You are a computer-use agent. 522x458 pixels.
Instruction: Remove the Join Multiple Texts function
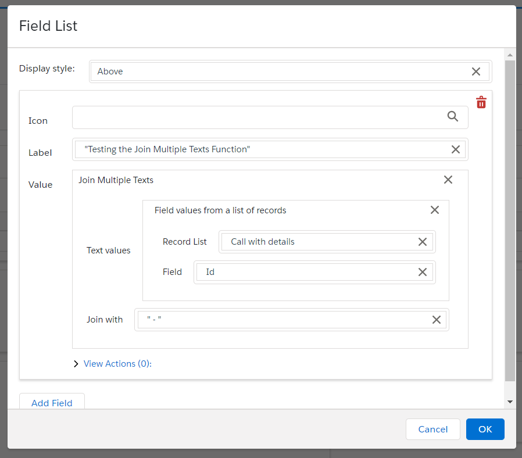[448, 180]
